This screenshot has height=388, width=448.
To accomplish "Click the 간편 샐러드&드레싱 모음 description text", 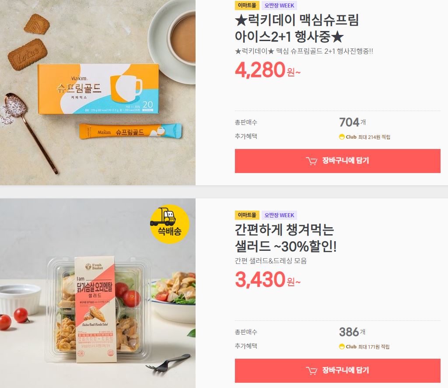I will pyautogui.click(x=270, y=261).
